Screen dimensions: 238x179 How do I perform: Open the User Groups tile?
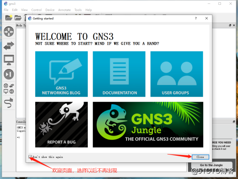177,74
